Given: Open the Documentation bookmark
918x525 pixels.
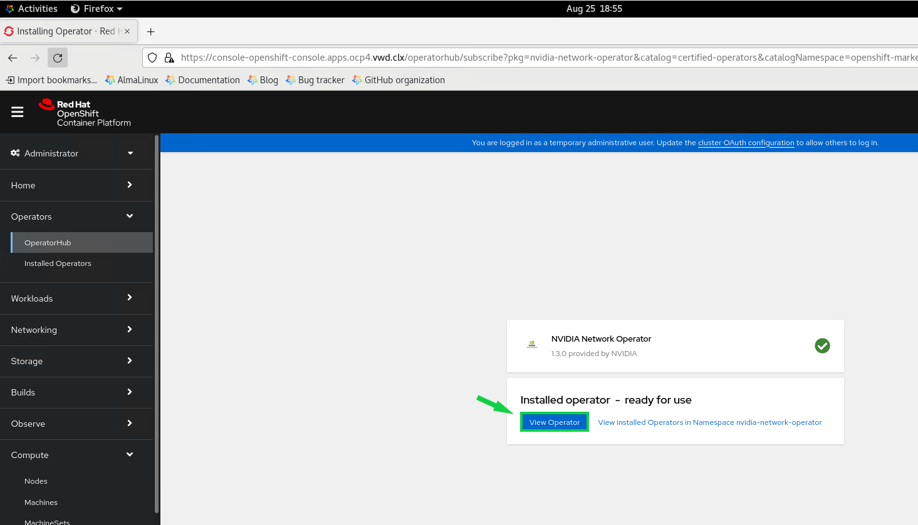Looking at the screenshot, I should tap(202, 80).
